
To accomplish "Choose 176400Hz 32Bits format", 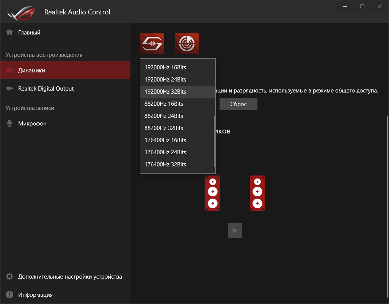I will click(x=178, y=165).
